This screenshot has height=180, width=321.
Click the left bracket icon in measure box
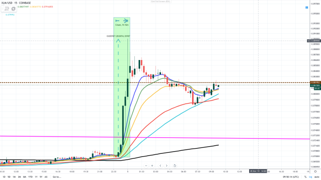point(118,21)
